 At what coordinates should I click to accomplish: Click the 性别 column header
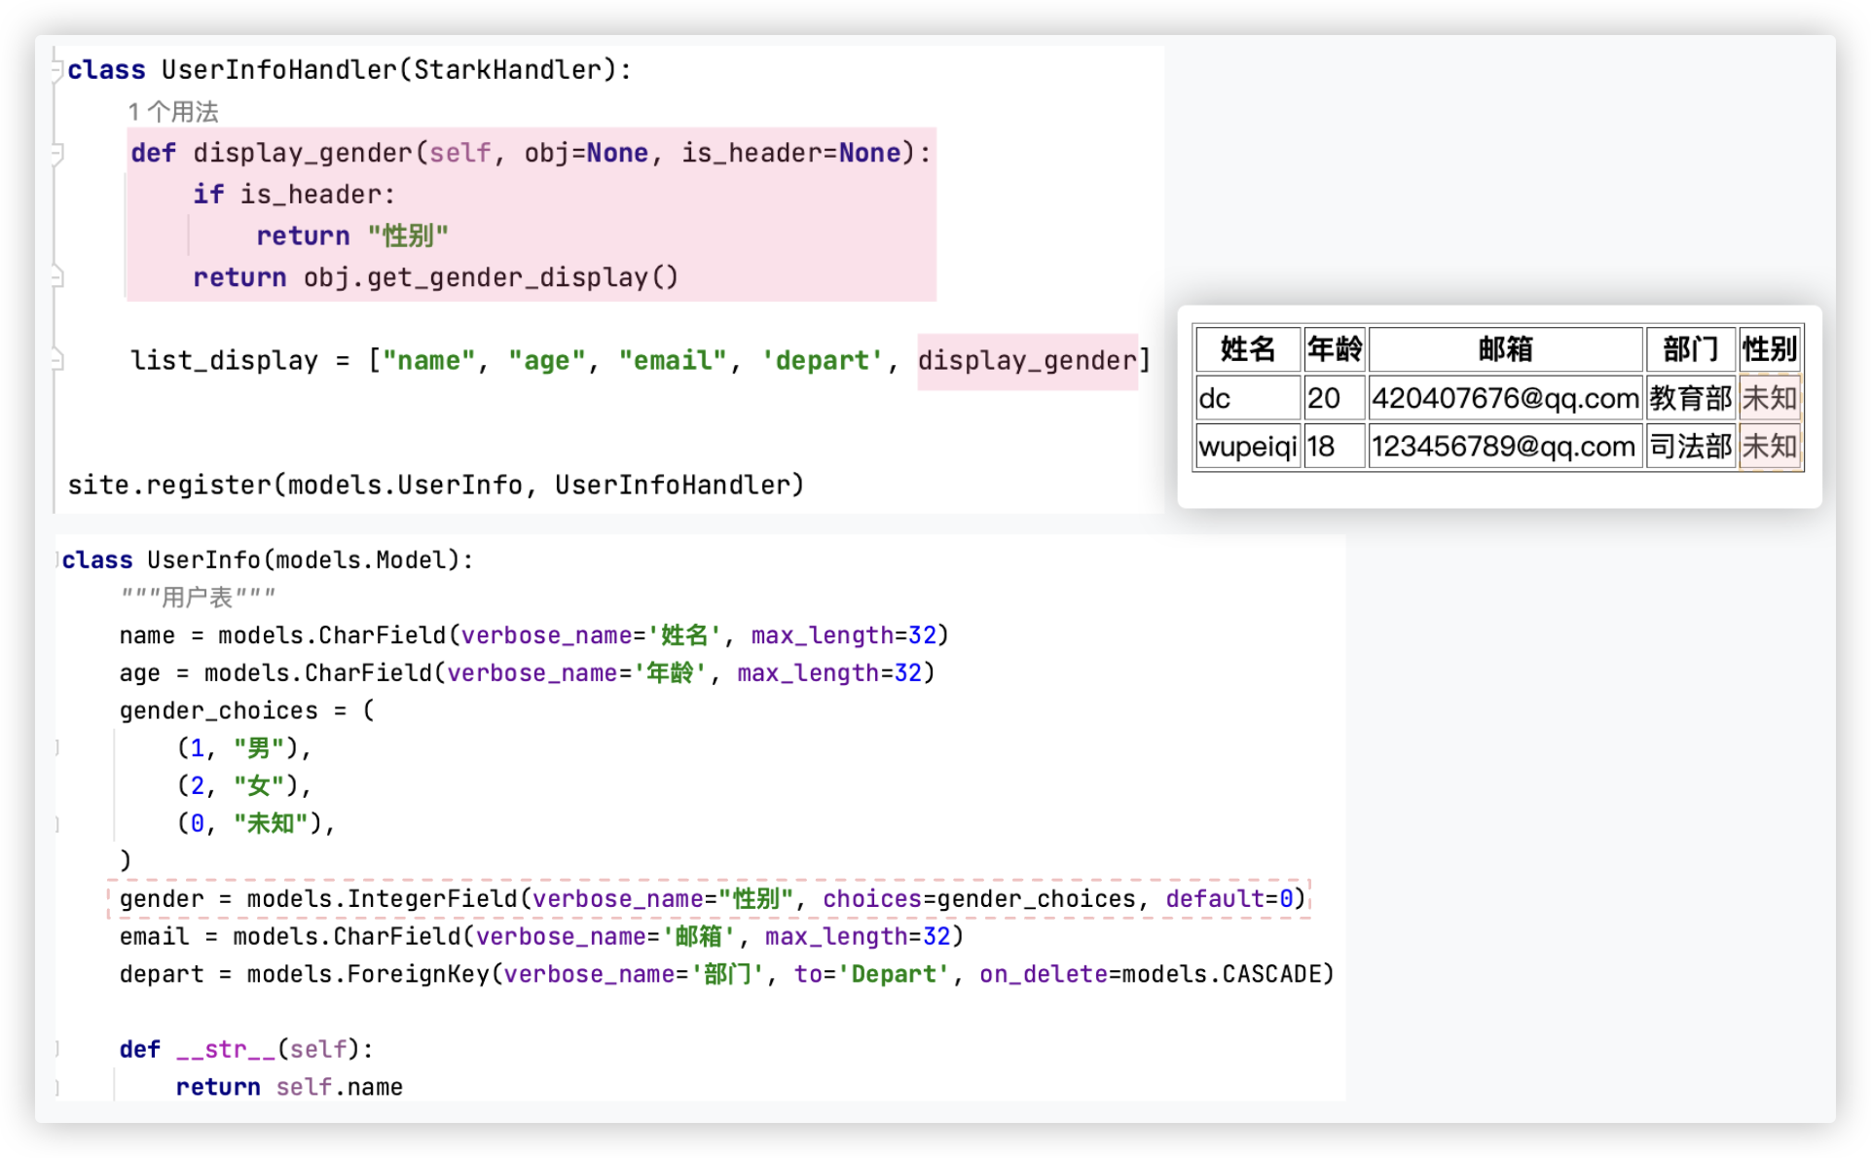tap(1769, 348)
